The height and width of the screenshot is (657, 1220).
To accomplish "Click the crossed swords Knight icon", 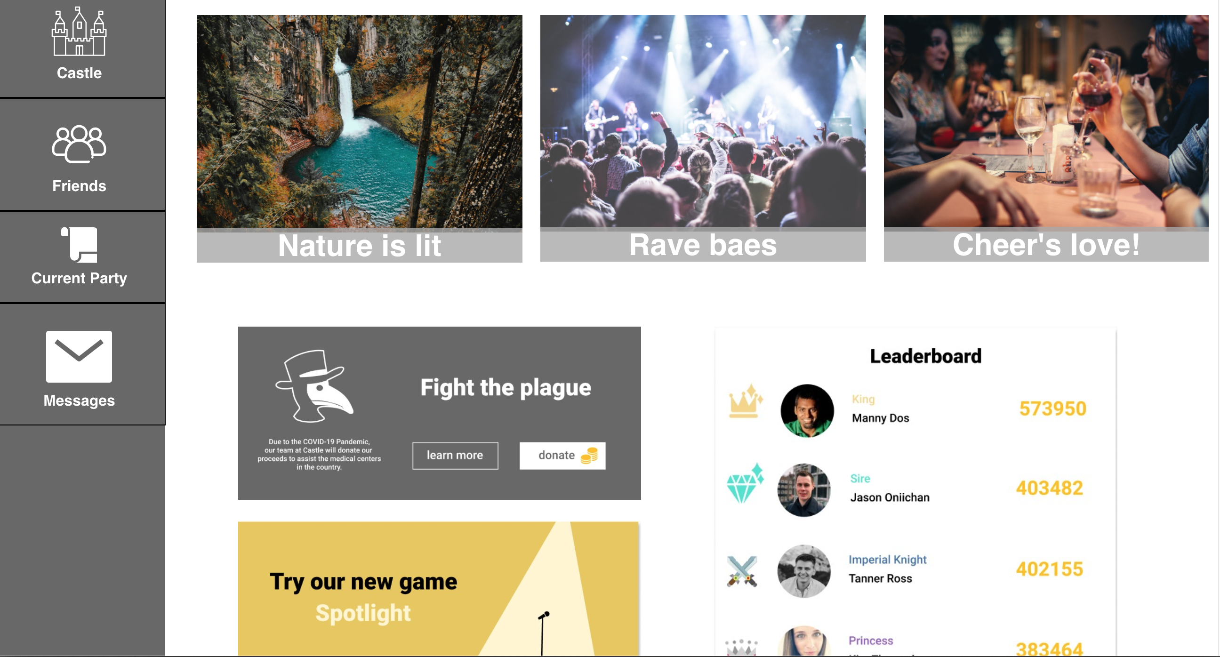I will tap(742, 571).
